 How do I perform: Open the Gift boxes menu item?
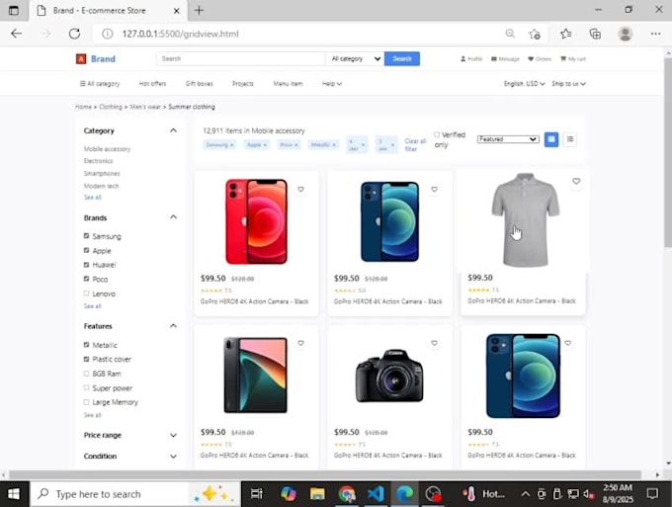point(200,84)
